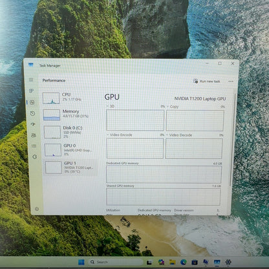
Task: Select the GPU 0 Intel UHD entry
Action: [x=70, y=149]
